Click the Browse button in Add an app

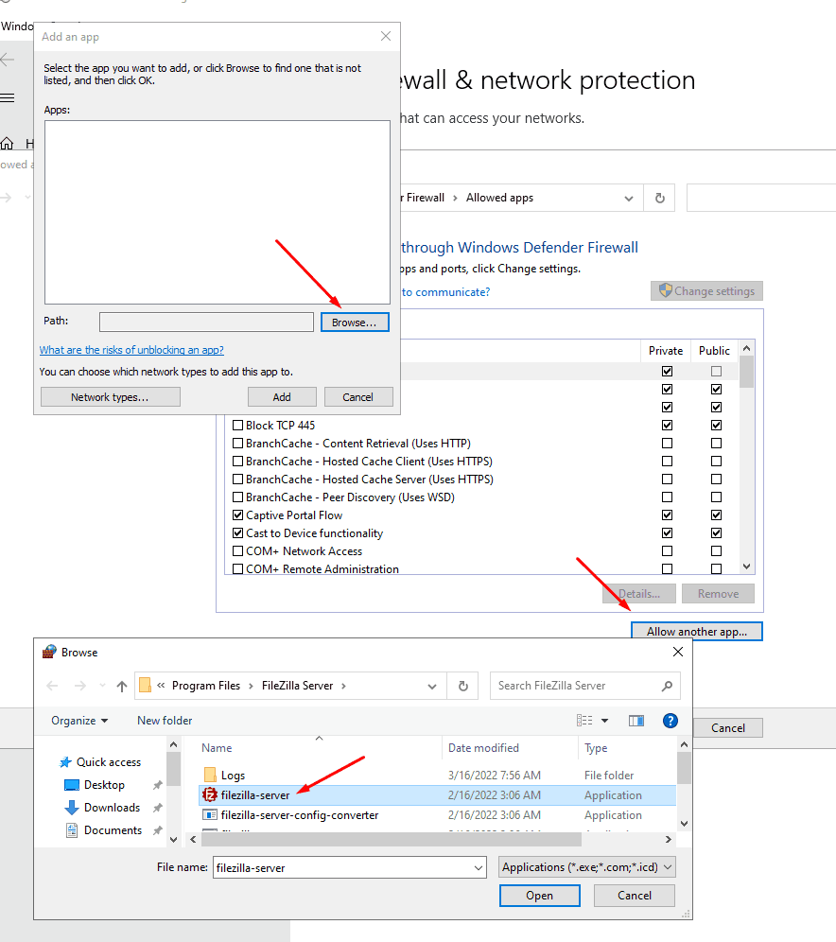pos(355,322)
